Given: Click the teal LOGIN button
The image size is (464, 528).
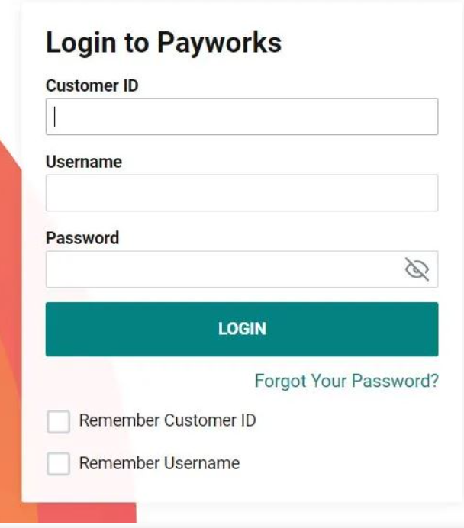Looking at the screenshot, I should [x=242, y=329].
